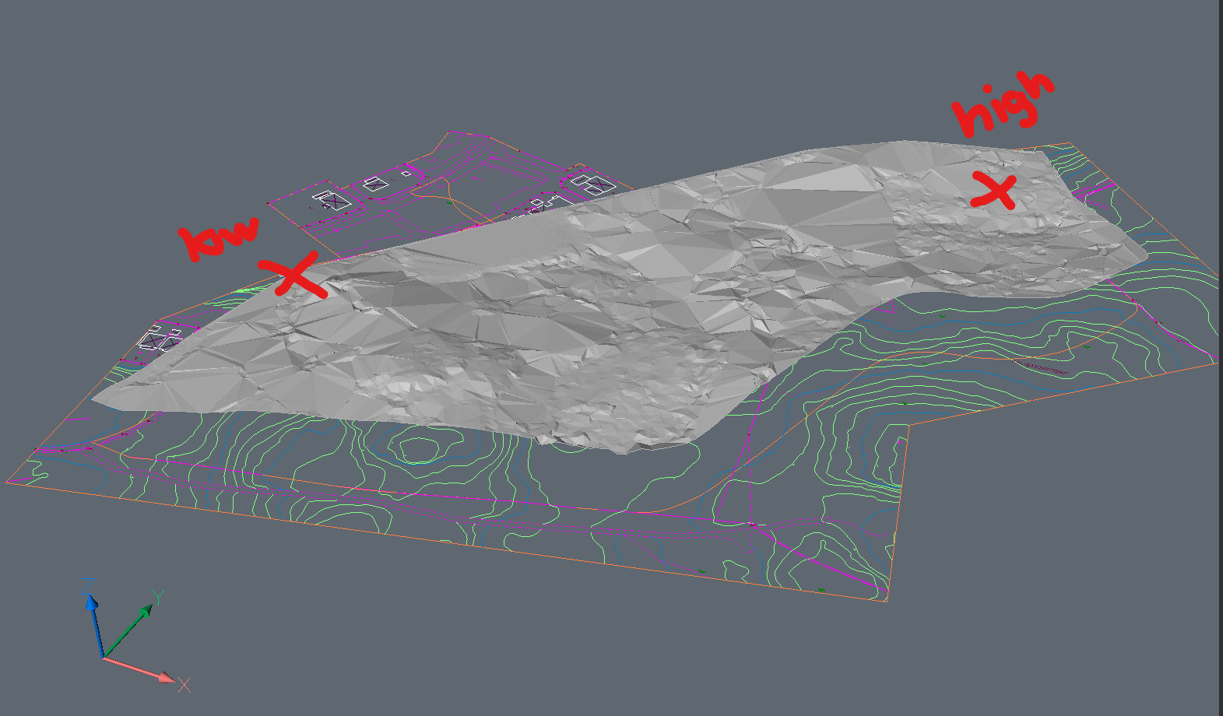Select the orange site boundary line along the bottom edge
Screen dimensions: 1223x716
click(448, 542)
